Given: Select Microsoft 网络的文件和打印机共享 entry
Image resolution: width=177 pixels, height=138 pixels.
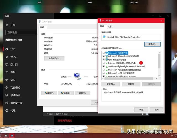Looking at the screenshot, I should point(124,56).
